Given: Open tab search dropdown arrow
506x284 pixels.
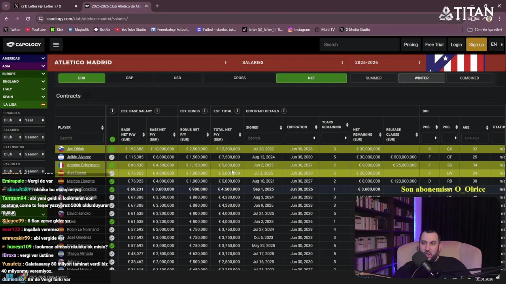Looking at the screenshot, I should click(x=6, y=6).
